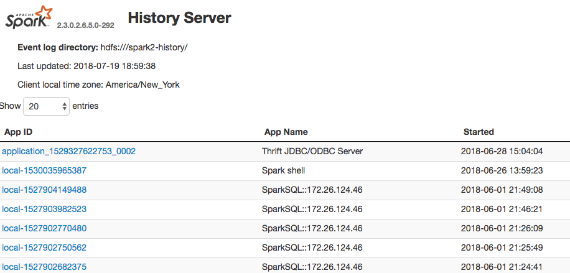The height and width of the screenshot is (273, 570).
Task: Open local-1527902750562 application link
Action: (44, 248)
